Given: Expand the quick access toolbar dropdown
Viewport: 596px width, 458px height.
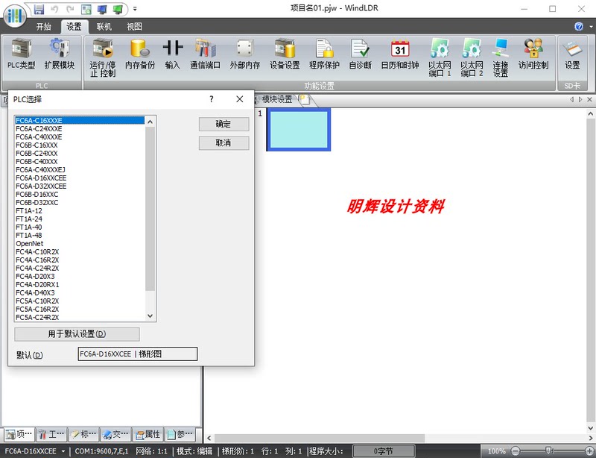Looking at the screenshot, I should click(x=135, y=9).
